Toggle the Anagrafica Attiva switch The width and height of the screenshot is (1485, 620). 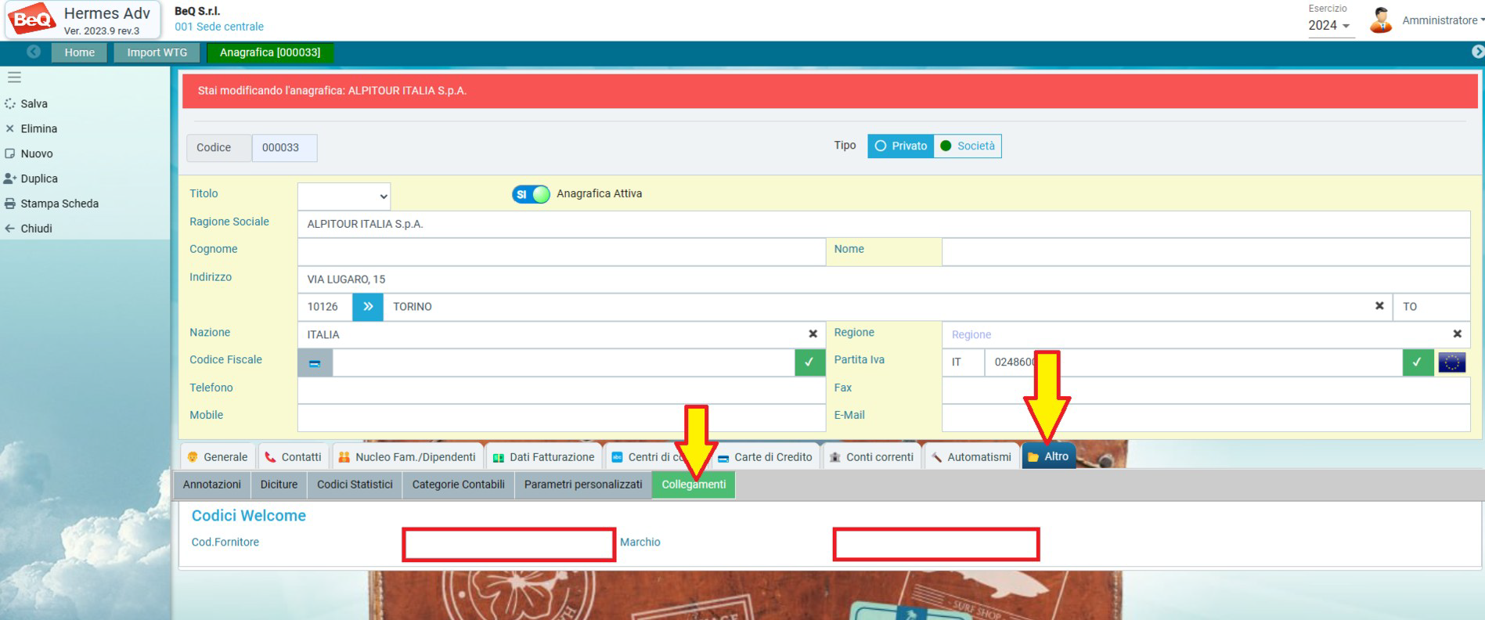(x=532, y=194)
